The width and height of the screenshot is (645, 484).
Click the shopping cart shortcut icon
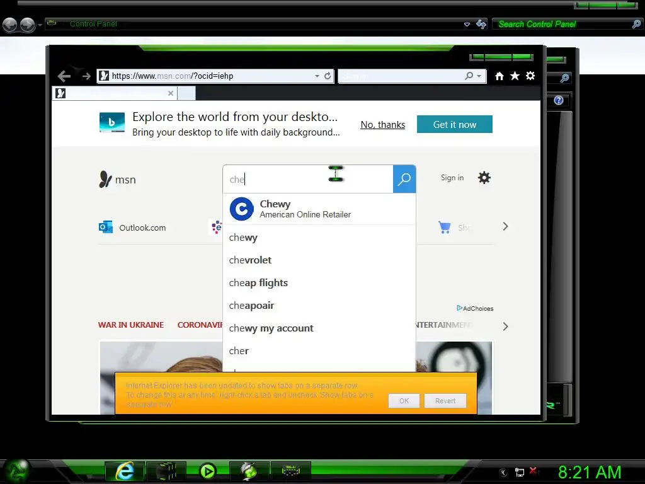444,227
